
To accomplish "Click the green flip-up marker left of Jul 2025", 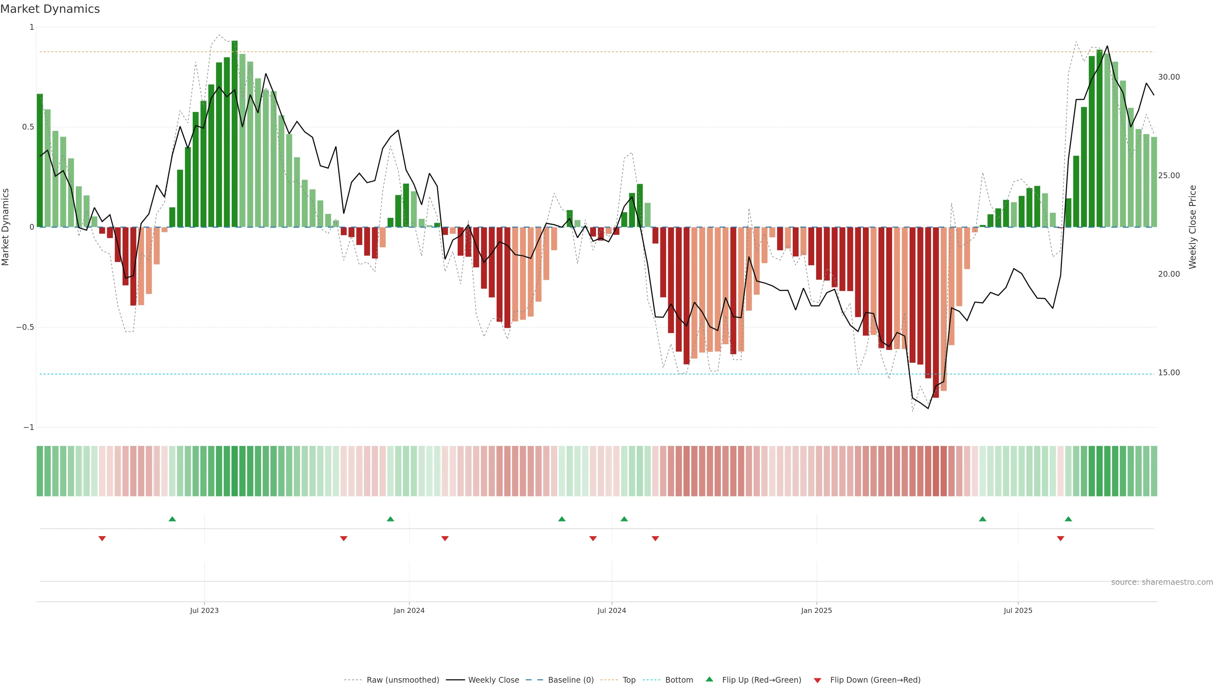I will tap(982, 519).
